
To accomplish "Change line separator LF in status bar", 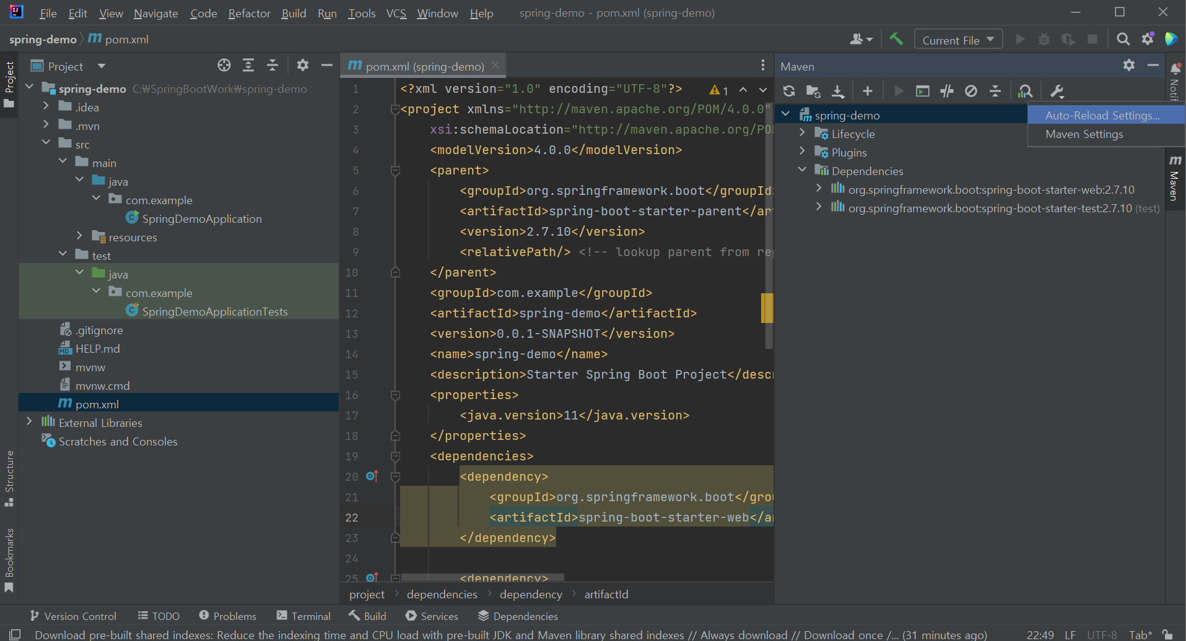I will pos(1070,635).
